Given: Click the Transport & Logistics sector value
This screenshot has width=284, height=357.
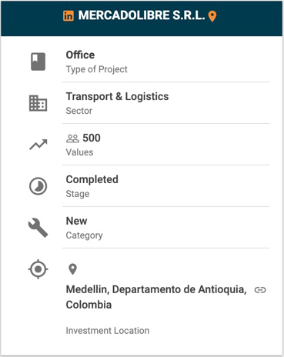Looking at the screenshot, I should coord(117,97).
